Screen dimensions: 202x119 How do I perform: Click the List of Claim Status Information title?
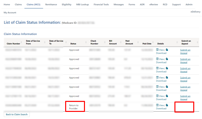click(x=32, y=22)
